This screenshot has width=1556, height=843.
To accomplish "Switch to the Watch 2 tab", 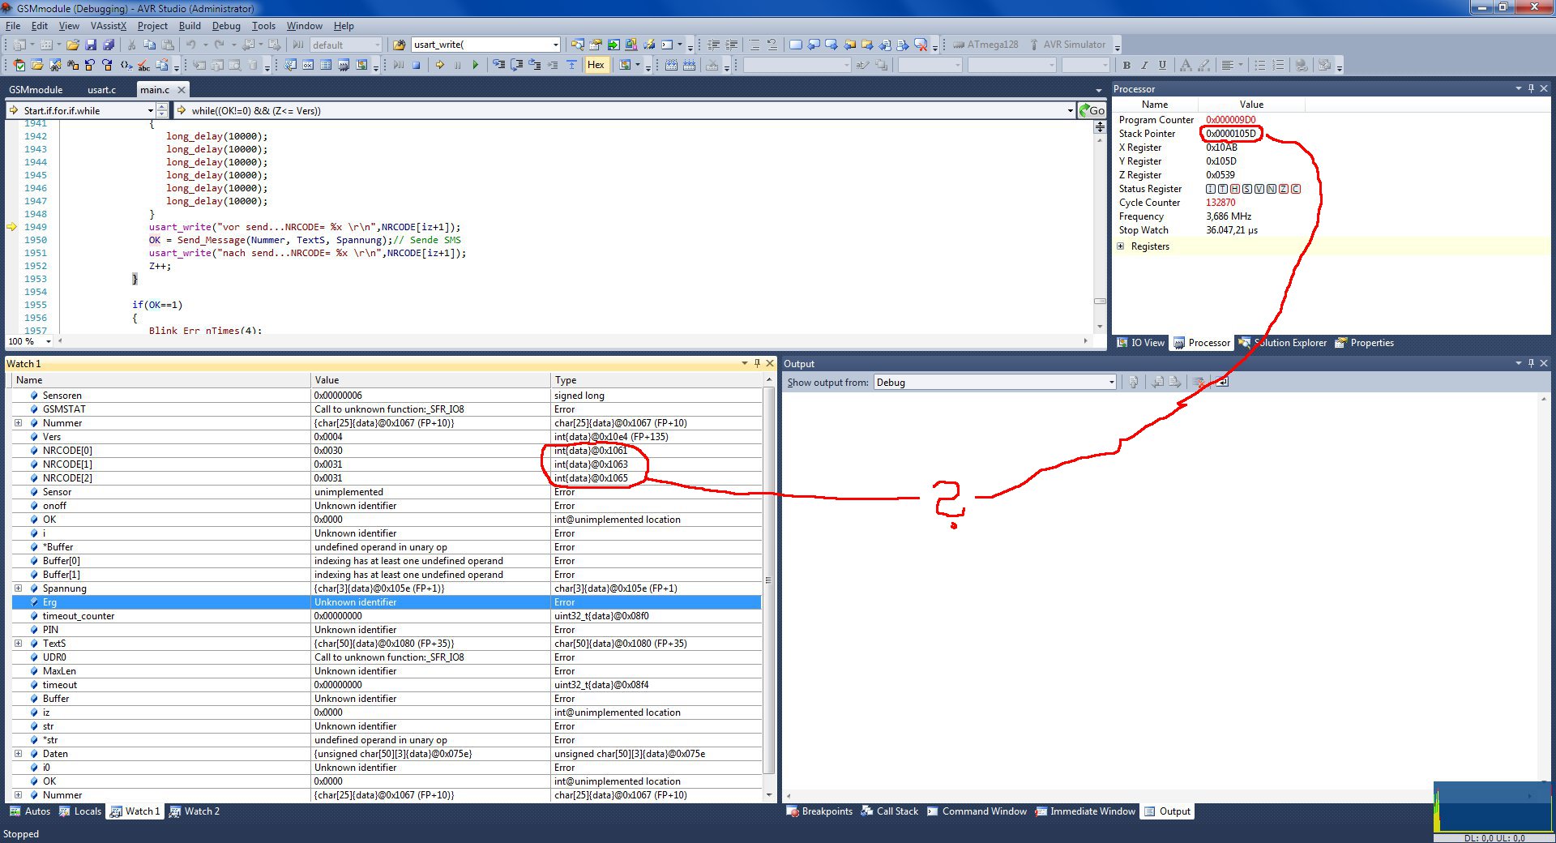I will 194,811.
